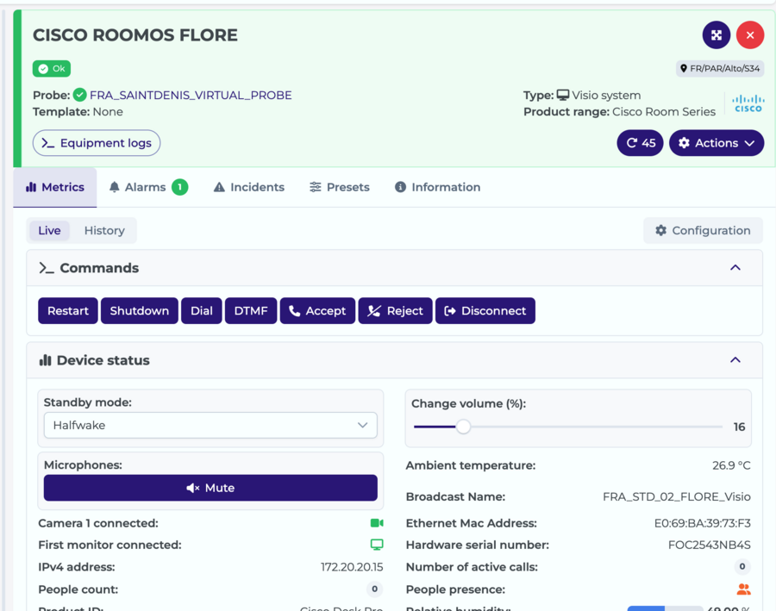This screenshot has width=776, height=611.
Task: Click the Number of active calls 0 badge
Action: click(x=742, y=566)
